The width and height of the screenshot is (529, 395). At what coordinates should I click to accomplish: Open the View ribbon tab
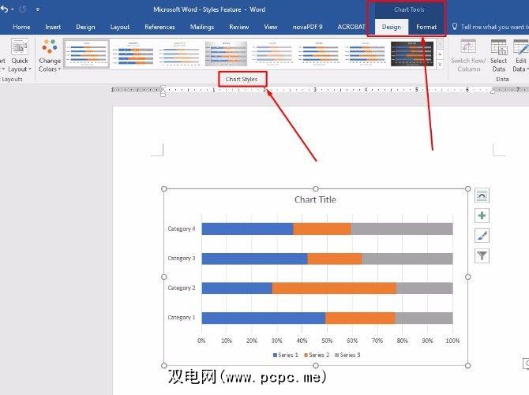click(271, 27)
